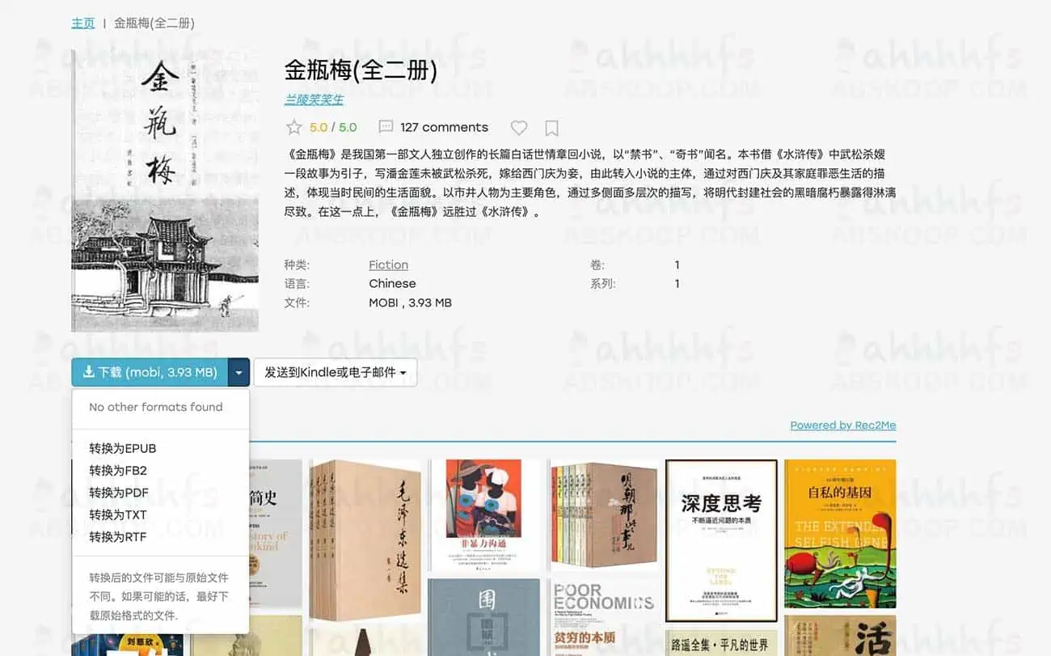The width and height of the screenshot is (1051, 656).
Task: Go to the 主页 home breadcrumb link
Action: pos(83,23)
